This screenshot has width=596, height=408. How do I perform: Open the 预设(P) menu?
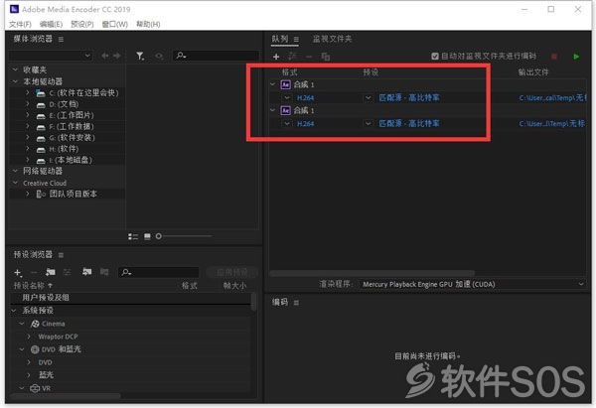[82, 24]
